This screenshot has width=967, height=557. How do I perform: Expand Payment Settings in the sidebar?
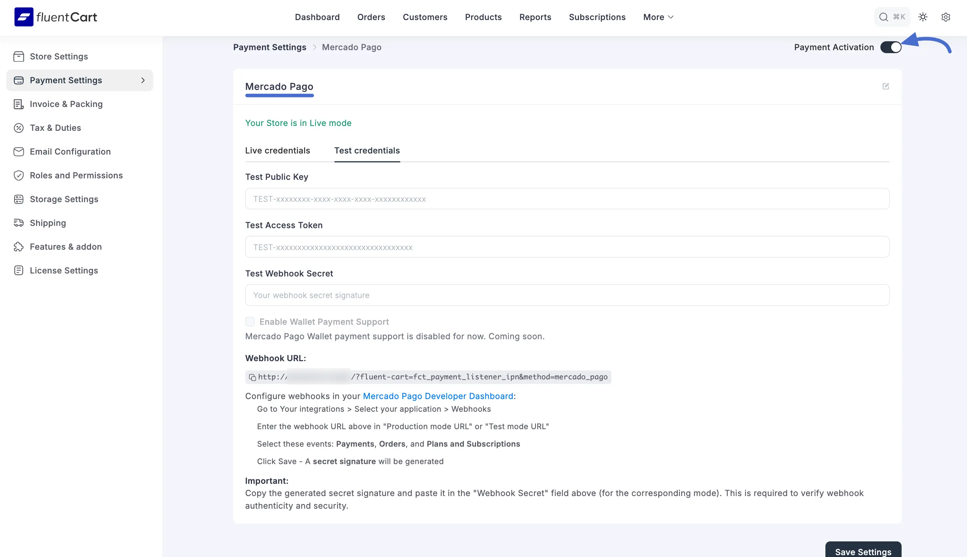click(x=143, y=80)
